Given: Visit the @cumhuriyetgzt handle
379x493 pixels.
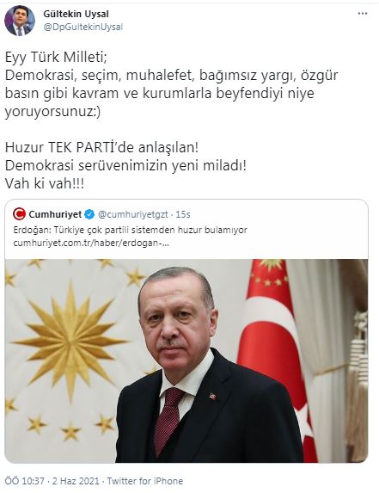Looking at the screenshot, I should pyautogui.click(x=133, y=214).
